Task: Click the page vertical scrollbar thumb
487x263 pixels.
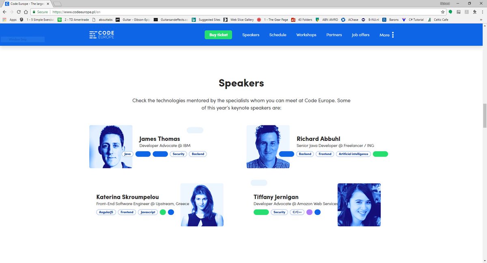Action: [484, 115]
